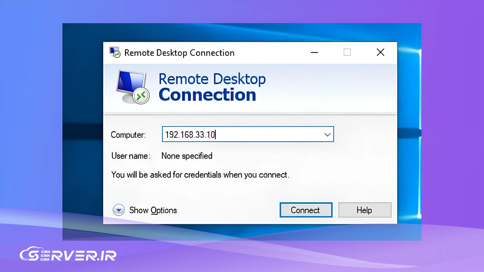Click the Remote Desktop icon in the title bar
484x272 pixels.
pos(114,52)
